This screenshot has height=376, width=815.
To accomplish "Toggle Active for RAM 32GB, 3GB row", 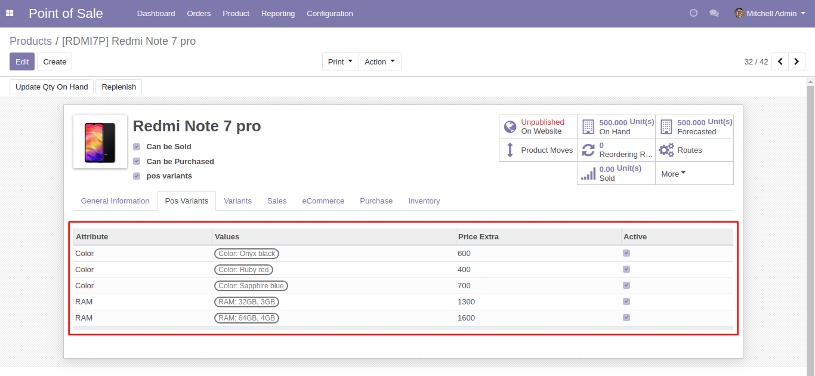I will click(626, 301).
